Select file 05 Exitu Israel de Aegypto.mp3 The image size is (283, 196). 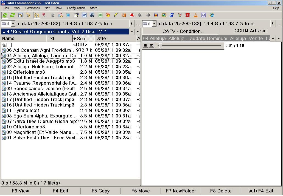[71, 61]
